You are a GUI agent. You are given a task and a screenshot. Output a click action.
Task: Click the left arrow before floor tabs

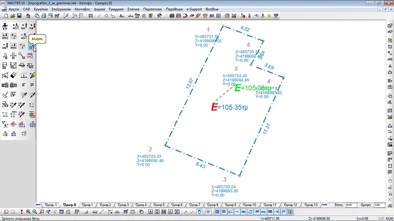point(38,205)
